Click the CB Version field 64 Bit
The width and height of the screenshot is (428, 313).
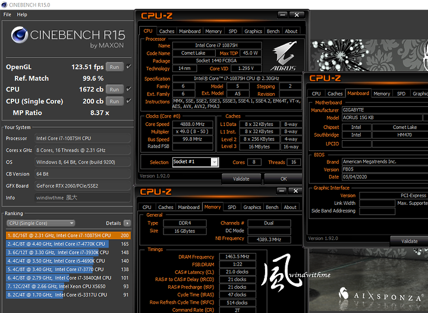coord(83,174)
